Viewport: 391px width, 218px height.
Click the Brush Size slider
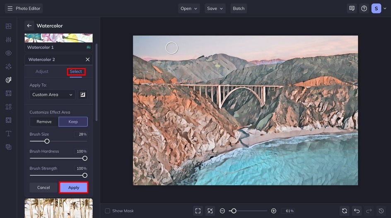pyautogui.click(x=58, y=141)
